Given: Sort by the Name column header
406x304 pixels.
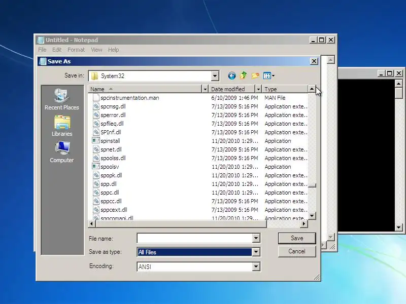Looking at the screenshot, I should [145, 89].
